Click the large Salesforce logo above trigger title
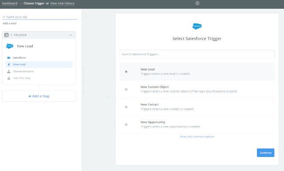The height and width of the screenshot is (171, 284). 197,26
